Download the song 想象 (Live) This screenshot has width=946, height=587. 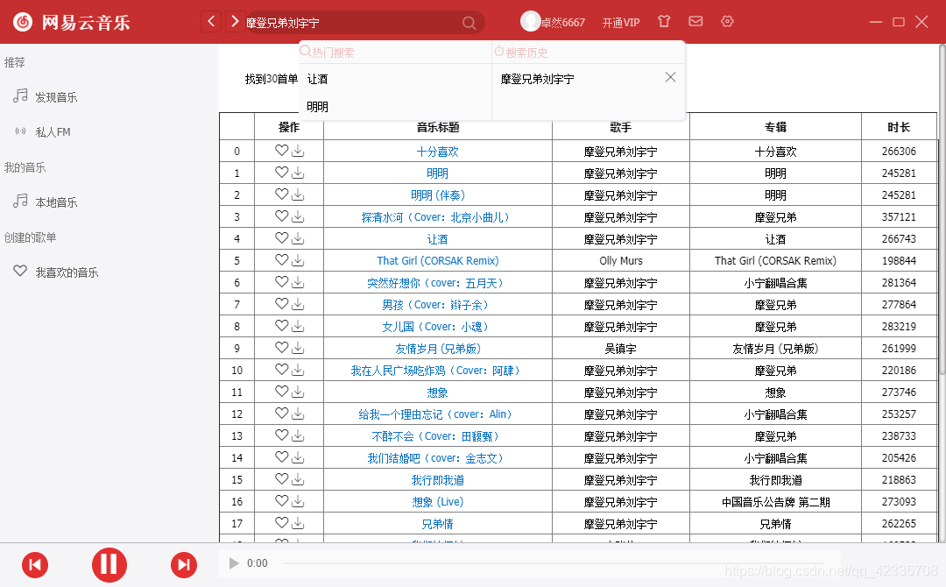[x=298, y=502]
